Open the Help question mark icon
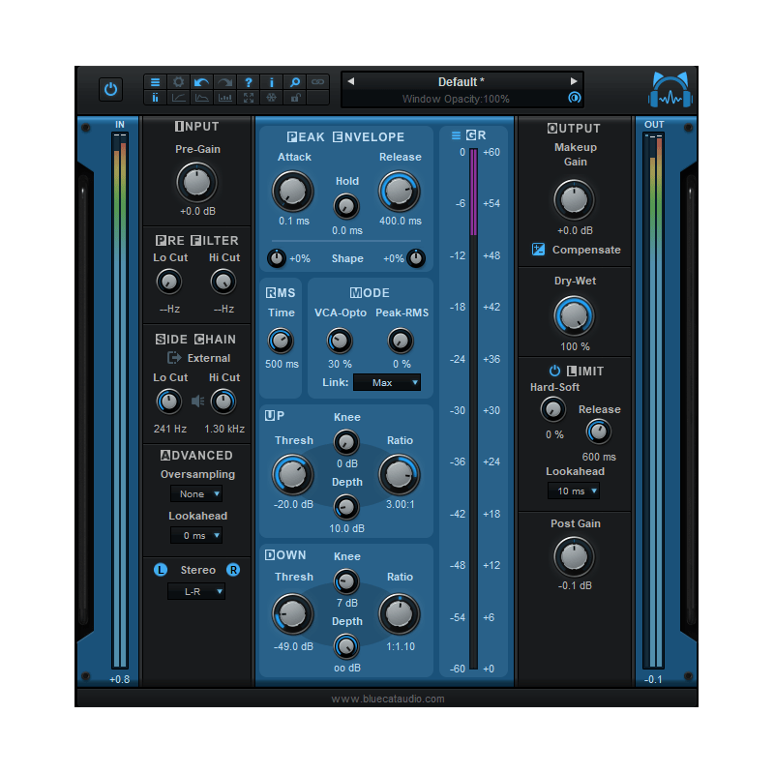 coord(247,82)
